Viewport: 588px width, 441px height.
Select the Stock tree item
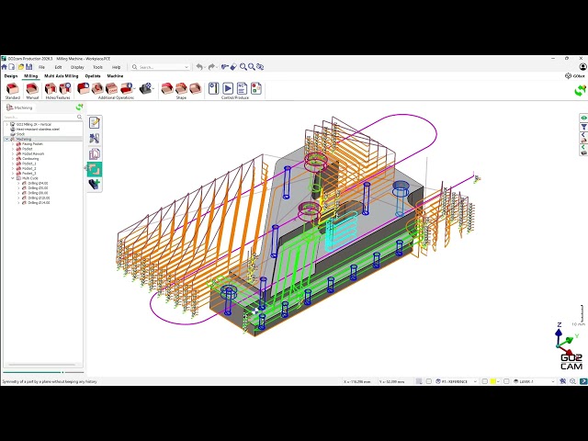(x=20, y=134)
